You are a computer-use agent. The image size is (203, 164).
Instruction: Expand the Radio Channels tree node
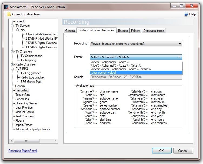coord(12,65)
